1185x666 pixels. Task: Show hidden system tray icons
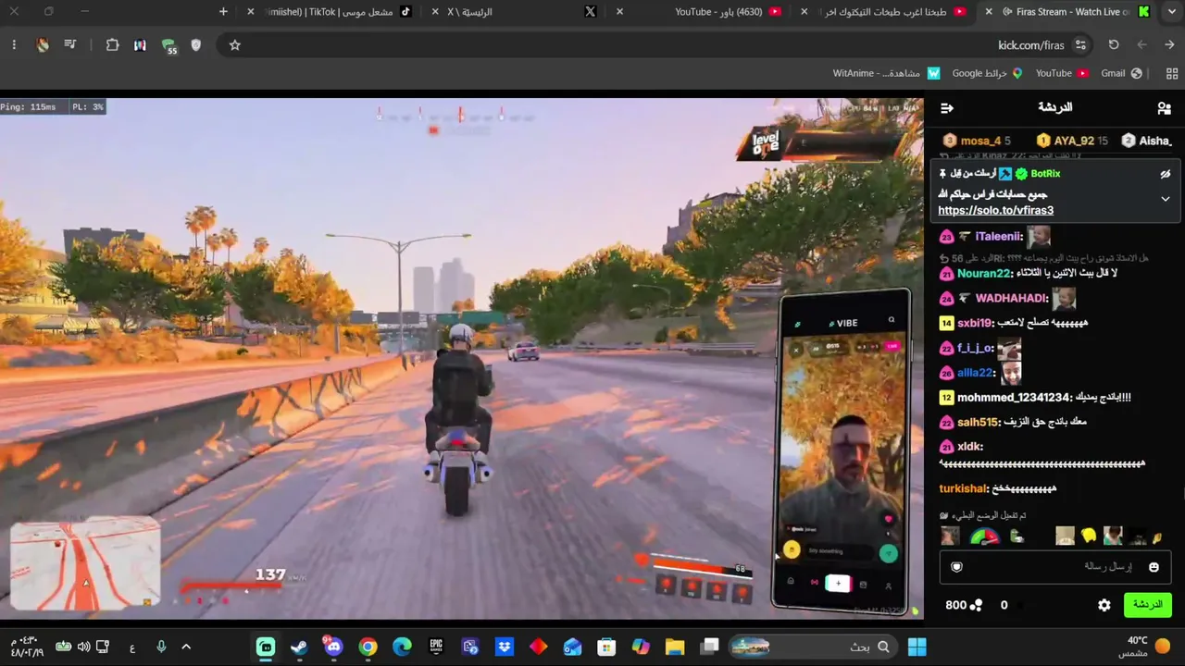point(186,647)
